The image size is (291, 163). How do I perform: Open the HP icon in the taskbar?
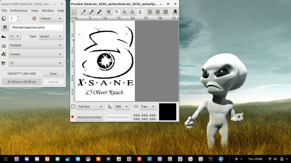[221, 159]
